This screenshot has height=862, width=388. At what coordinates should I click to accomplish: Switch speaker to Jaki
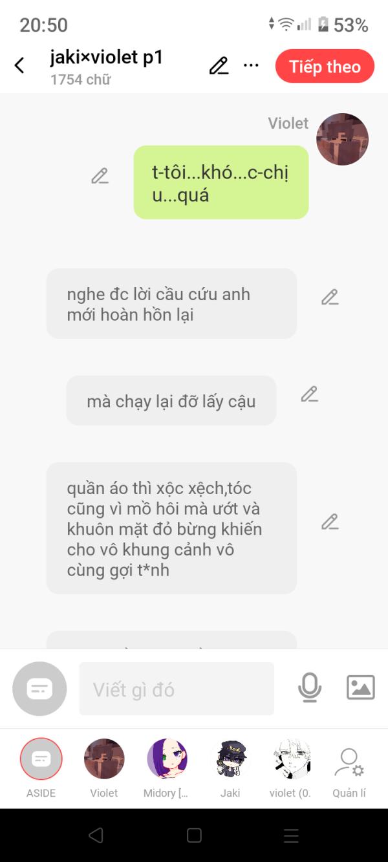[x=230, y=768]
